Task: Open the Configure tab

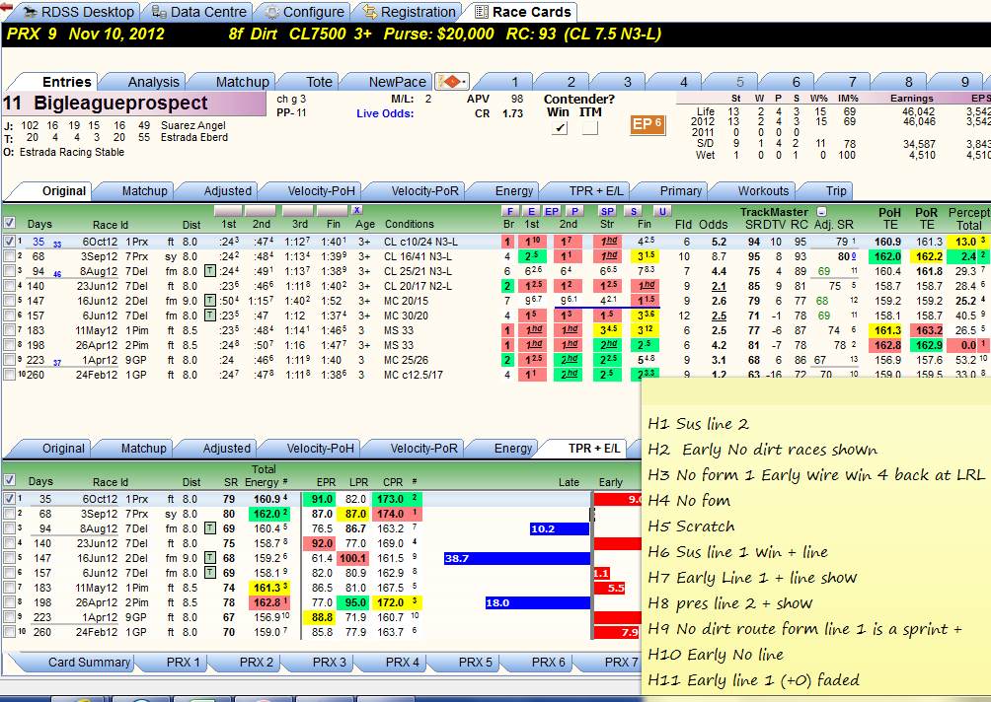Action: tap(306, 12)
